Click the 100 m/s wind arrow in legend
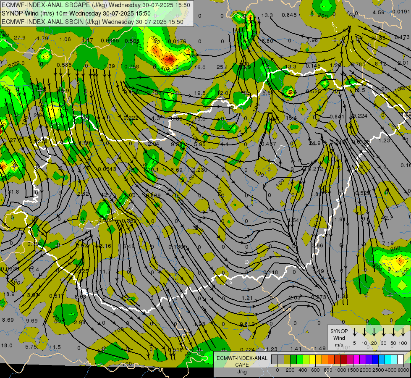This screenshot has height=378, width=411. 403,332
